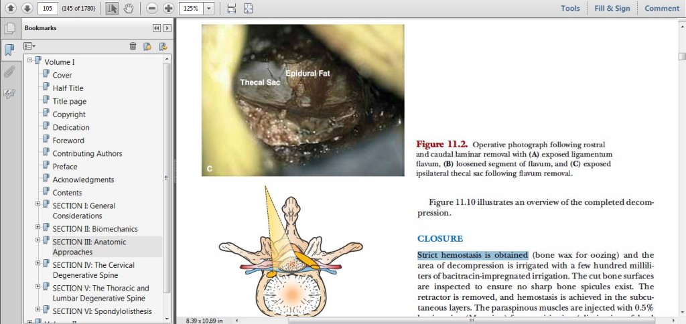Image resolution: width=686 pixels, height=324 pixels.
Task: Click the 125% zoom value field
Action: 191,8
